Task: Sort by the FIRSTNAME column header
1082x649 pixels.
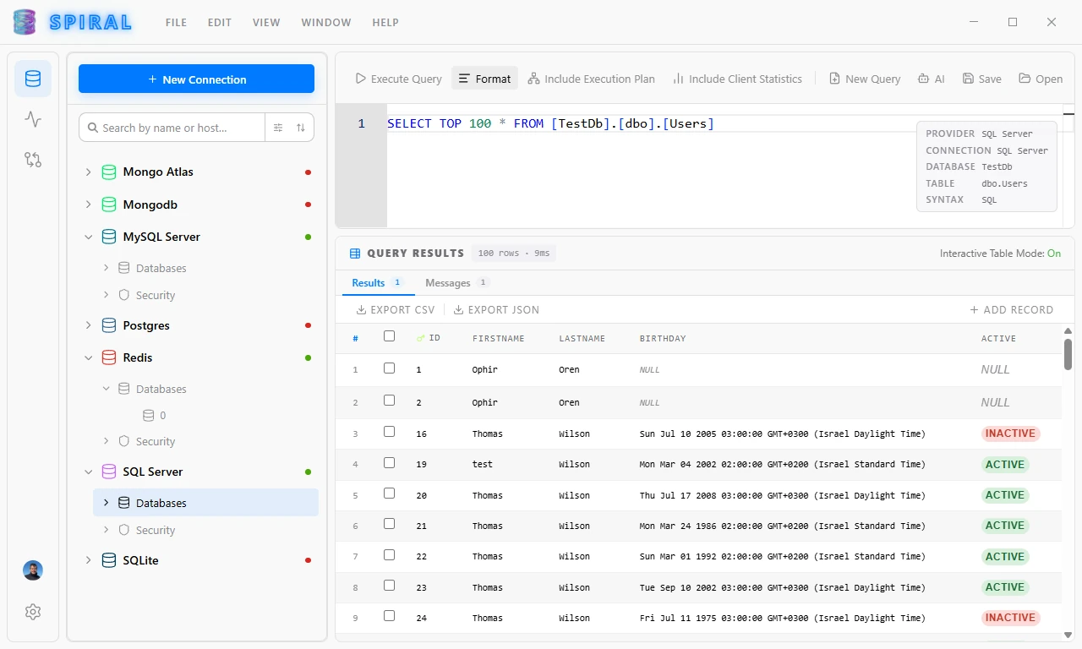Action: [498, 338]
